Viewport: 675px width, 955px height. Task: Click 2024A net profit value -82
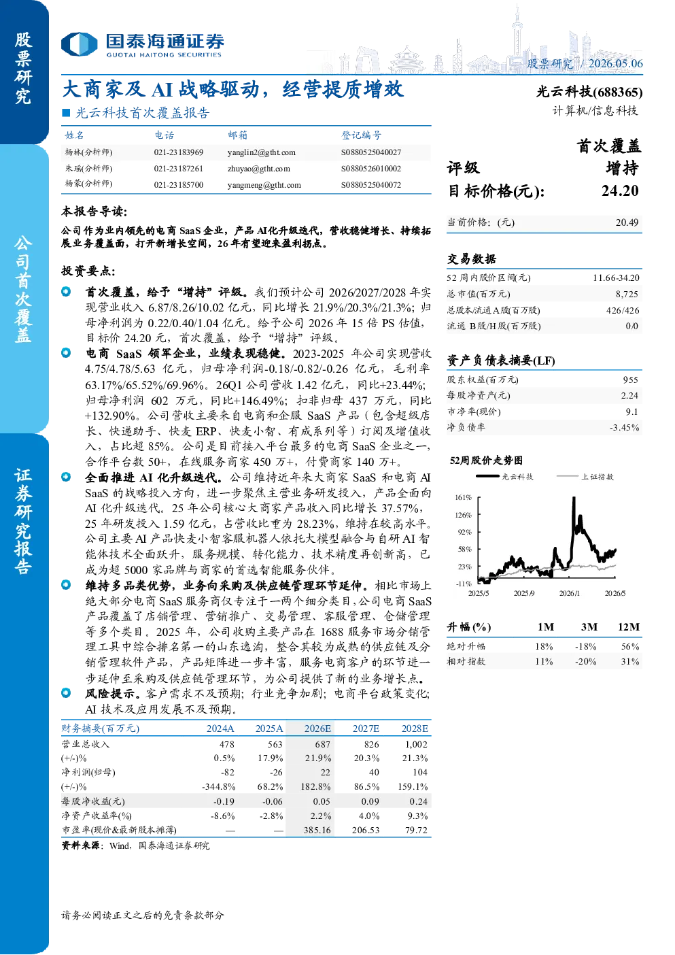tap(228, 772)
